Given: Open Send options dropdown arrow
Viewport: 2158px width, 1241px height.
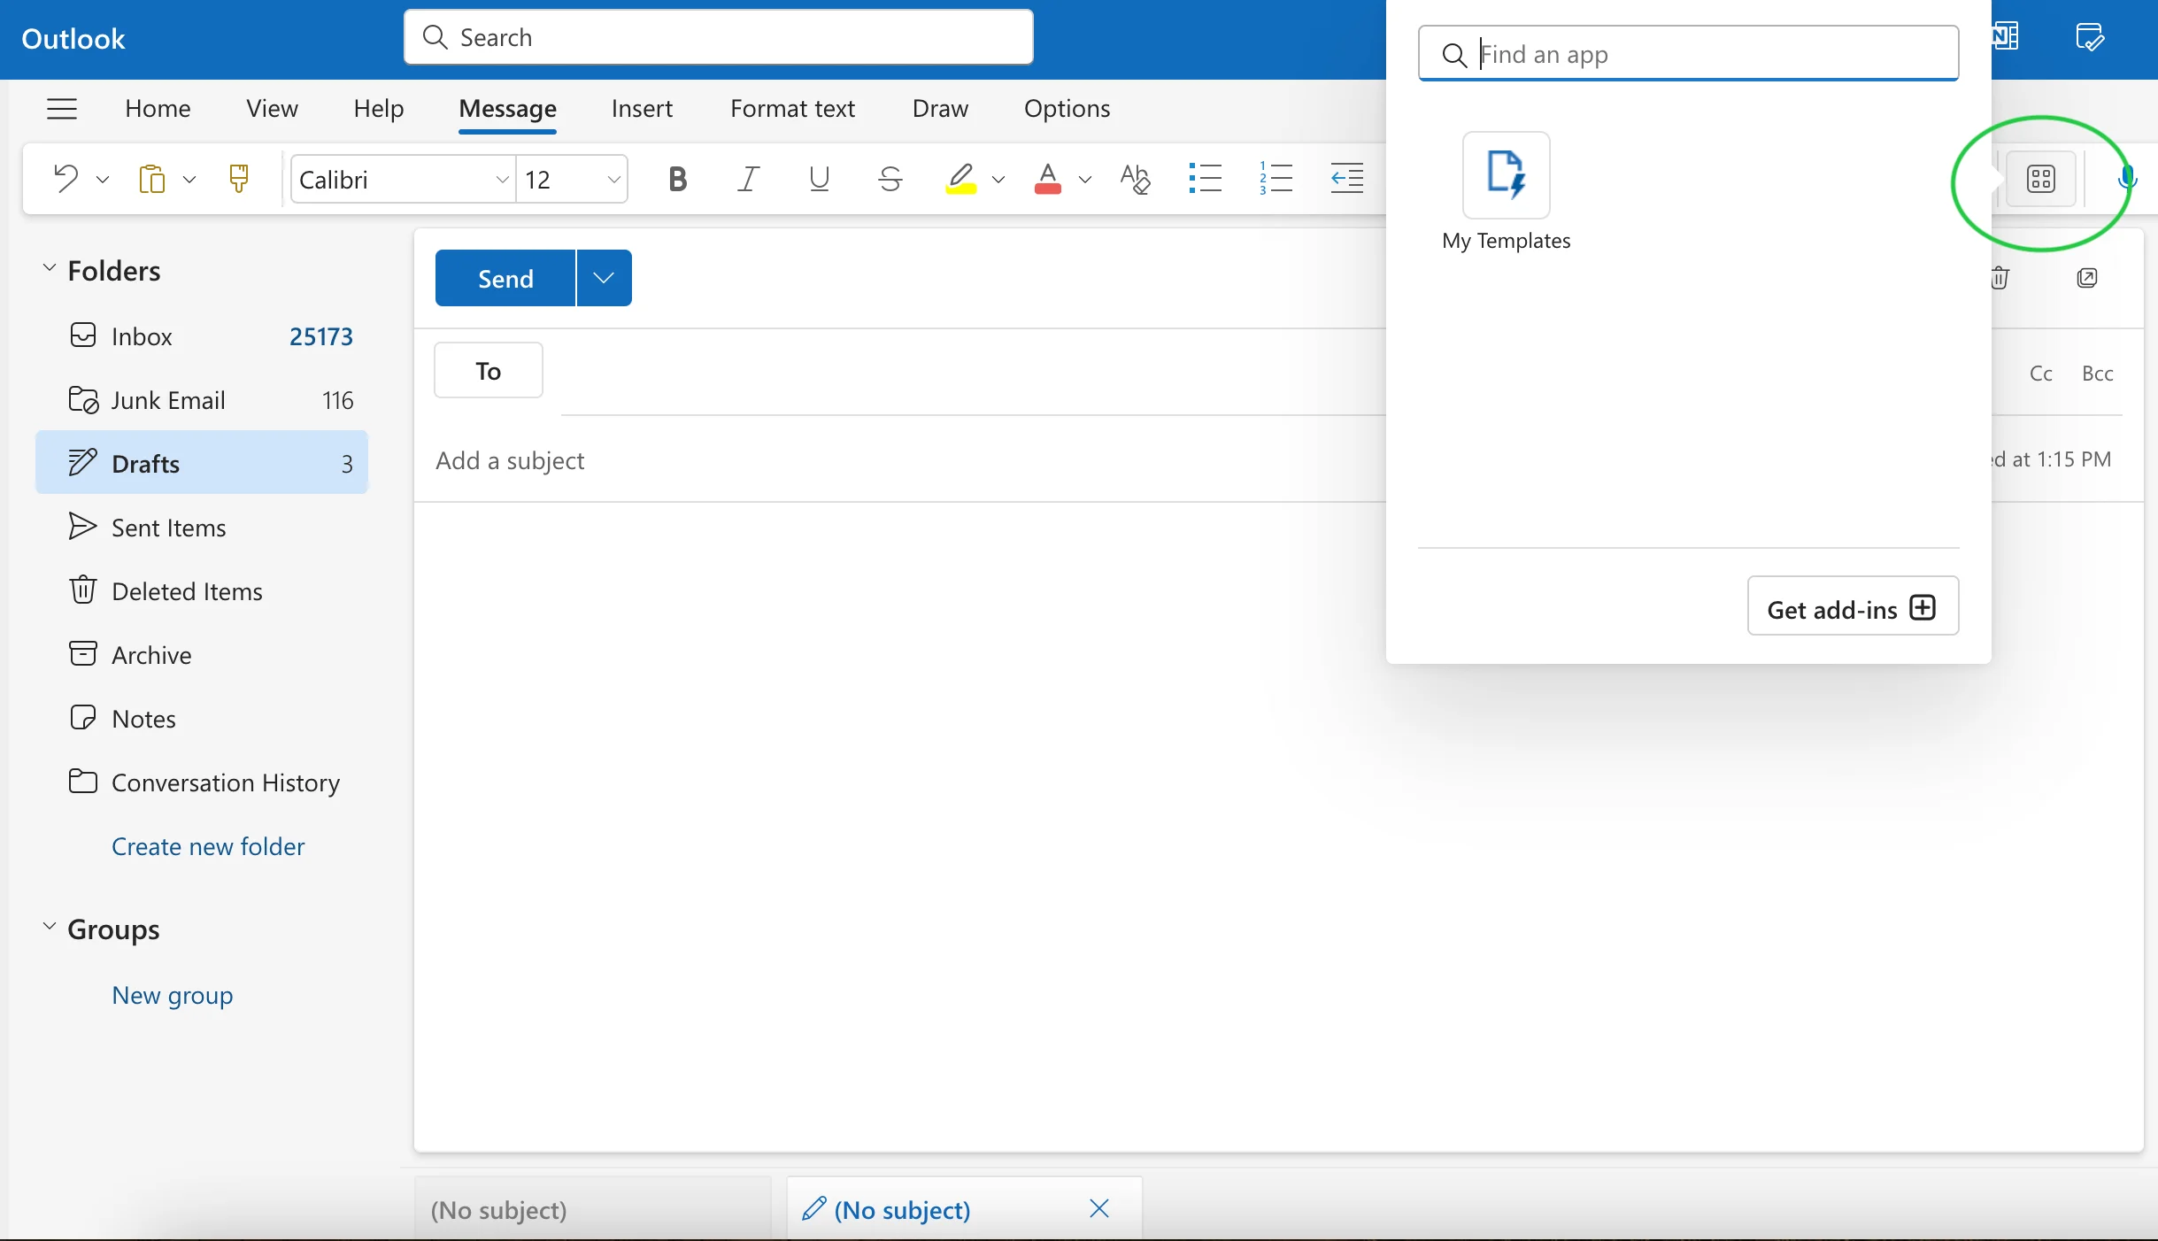Looking at the screenshot, I should coord(604,278).
